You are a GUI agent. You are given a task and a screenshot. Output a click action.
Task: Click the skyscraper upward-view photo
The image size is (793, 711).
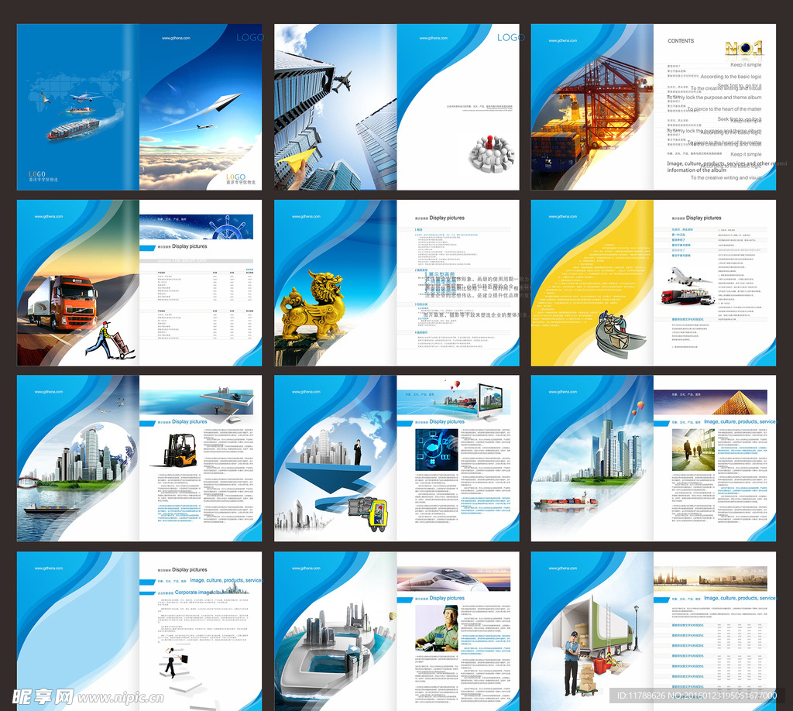(x=335, y=107)
